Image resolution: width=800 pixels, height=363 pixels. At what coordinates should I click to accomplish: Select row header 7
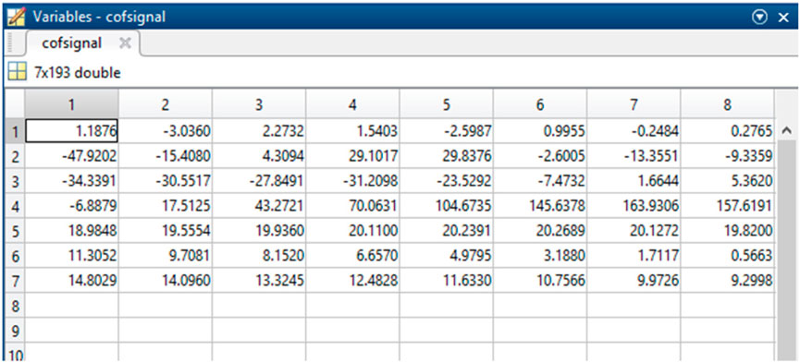15,281
